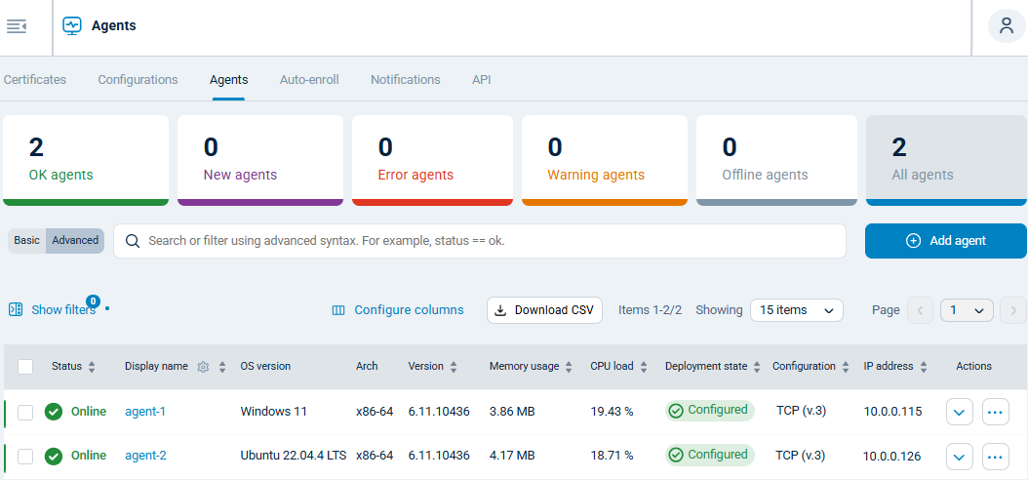Click the green Online check icon for agent-1
Image resolution: width=1028 pixels, height=480 pixels.
(54, 412)
